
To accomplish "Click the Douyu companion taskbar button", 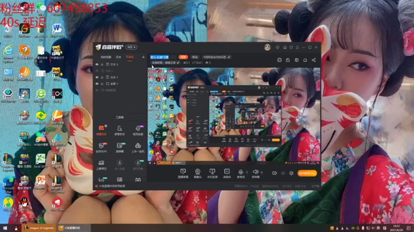I will 73,228.
